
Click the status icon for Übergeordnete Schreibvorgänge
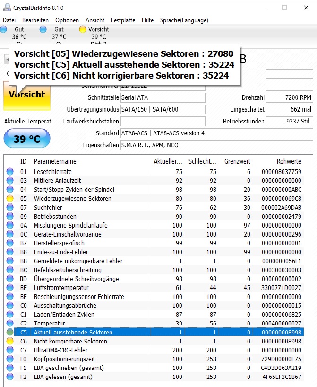click(10, 279)
